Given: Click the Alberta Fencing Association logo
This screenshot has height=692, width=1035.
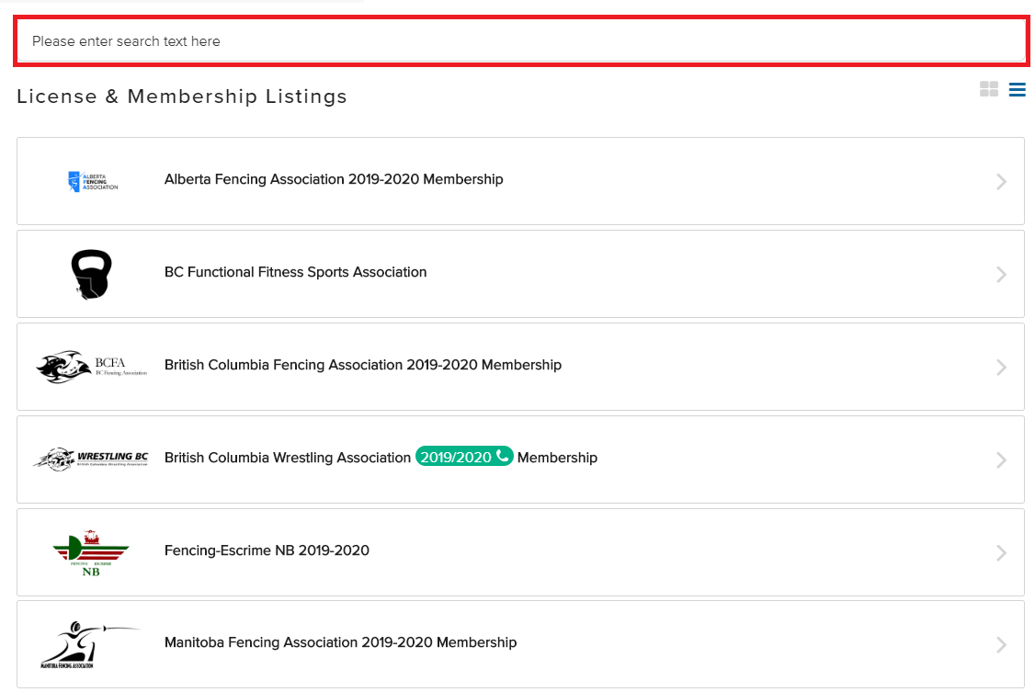Looking at the screenshot, I should point(92,181).
